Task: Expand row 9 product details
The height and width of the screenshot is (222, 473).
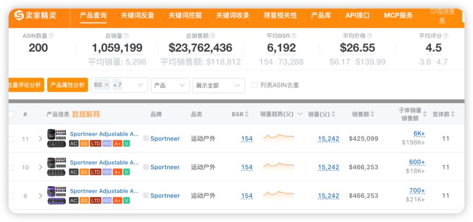Action: tap(40, 196)
